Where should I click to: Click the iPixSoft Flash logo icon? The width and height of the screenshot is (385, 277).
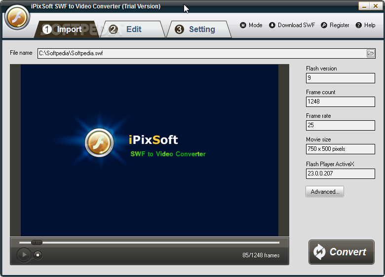pyautogui.click(x=17, y=17)
